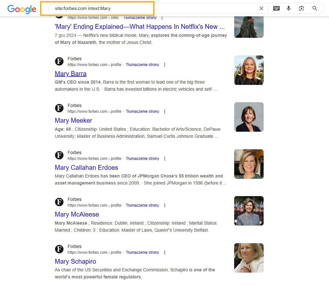Start voice search with microphone icon
329x289 pixels.
click(289, 8)
